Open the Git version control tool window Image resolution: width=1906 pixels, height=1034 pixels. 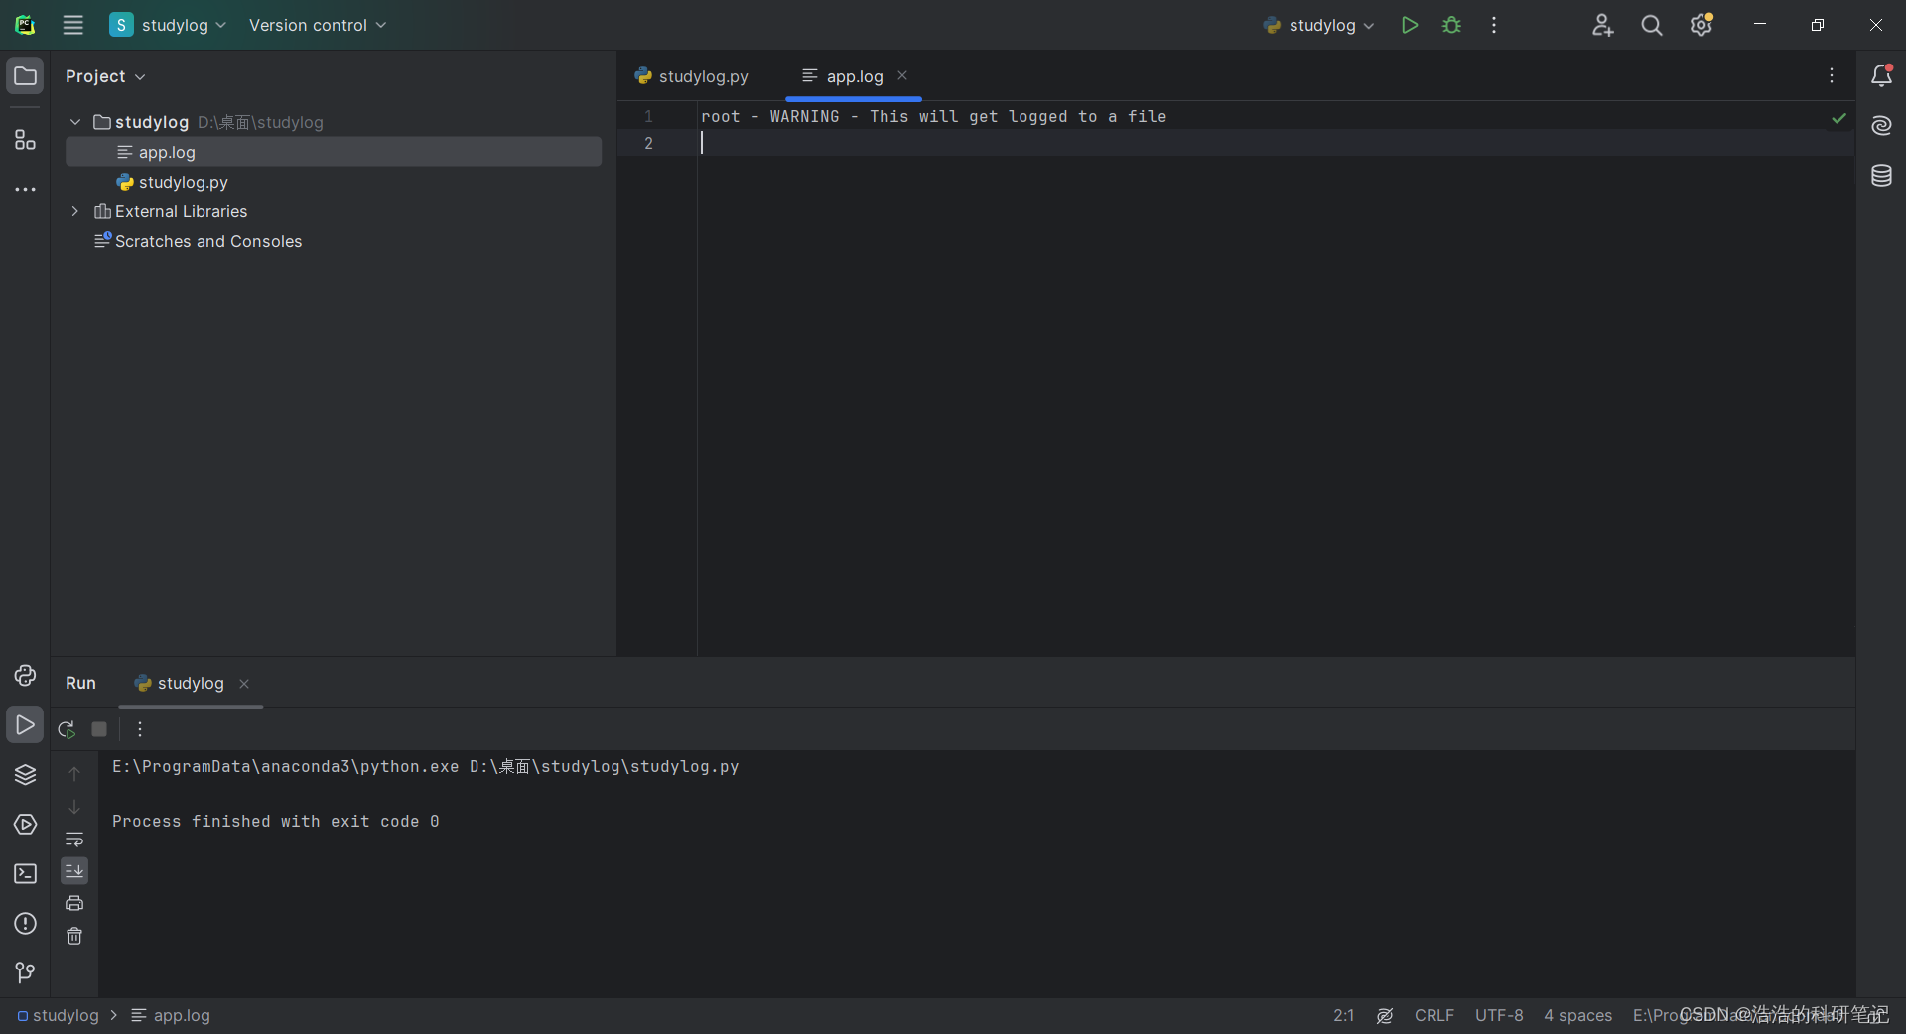point(25,973)
